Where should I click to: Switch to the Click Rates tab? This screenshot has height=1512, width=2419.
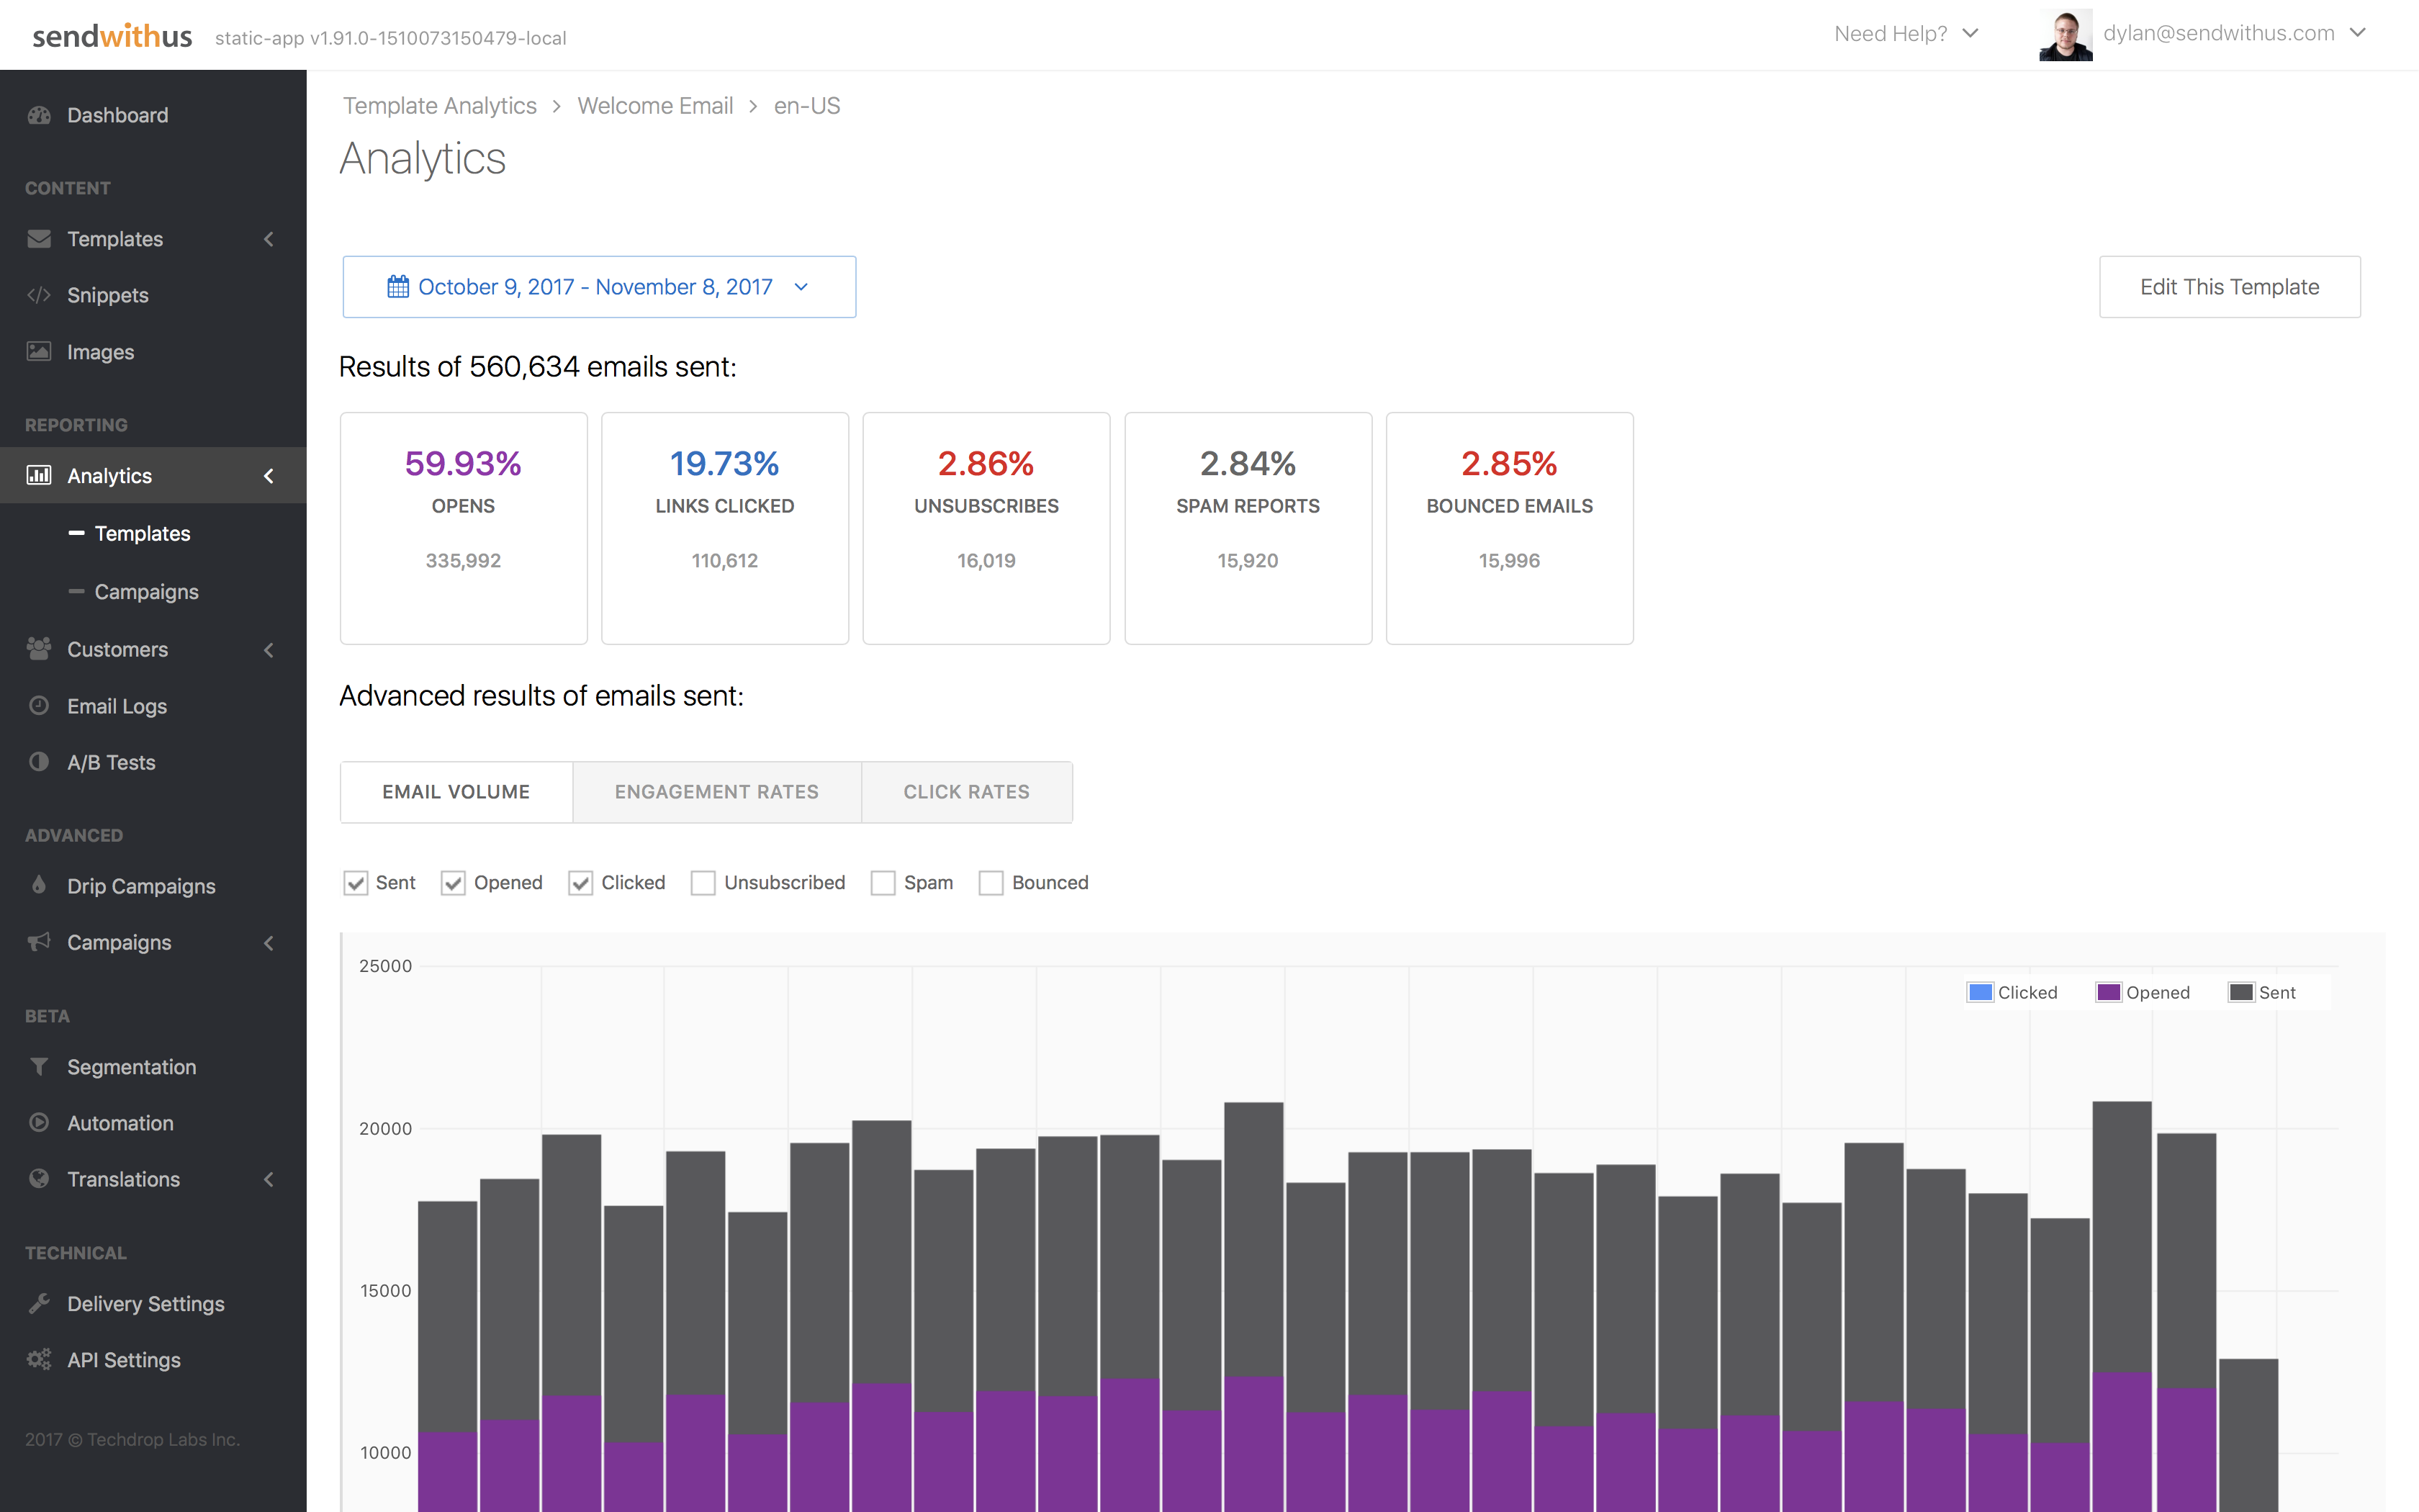(965, 792)
